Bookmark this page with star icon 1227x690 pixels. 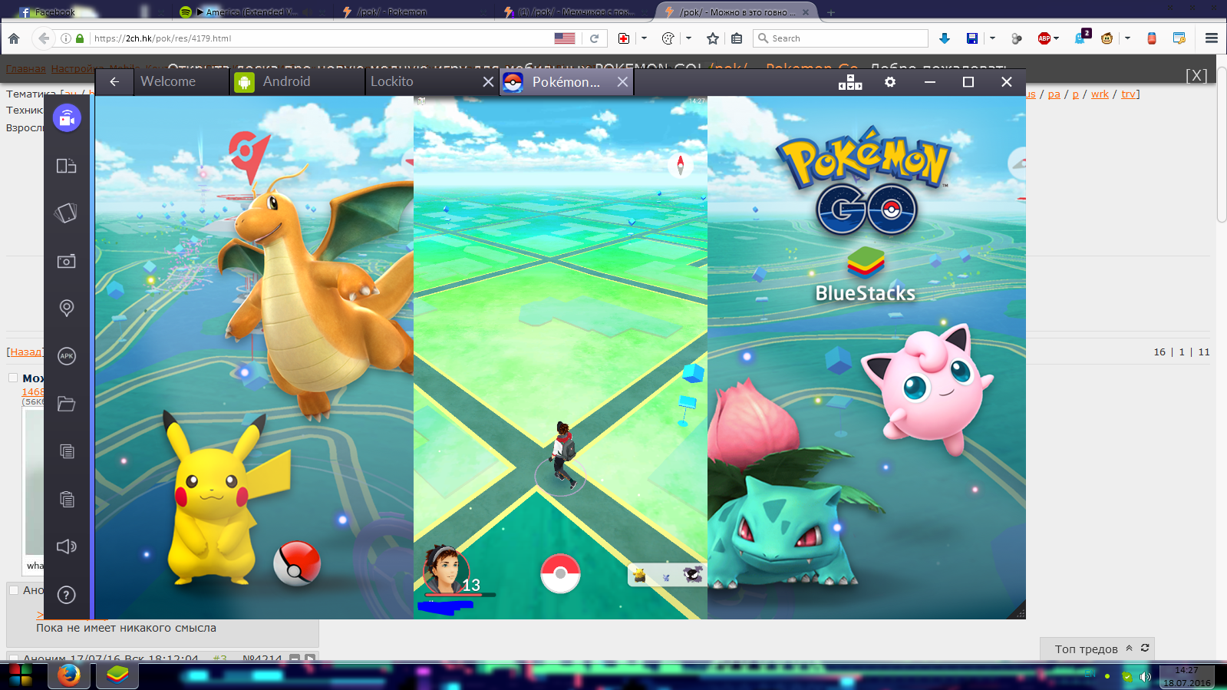tap(713, 38)
